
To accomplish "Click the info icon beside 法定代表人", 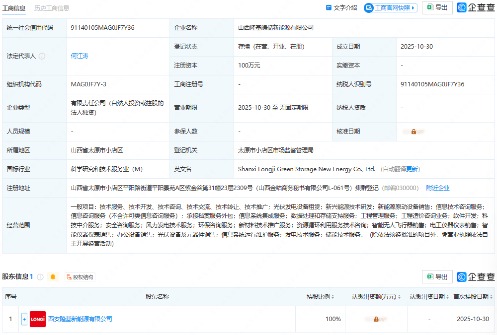I will point(42,56).
